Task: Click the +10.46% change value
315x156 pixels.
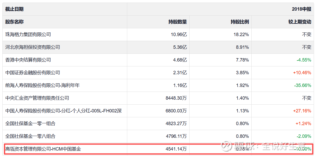Action: 302,73
